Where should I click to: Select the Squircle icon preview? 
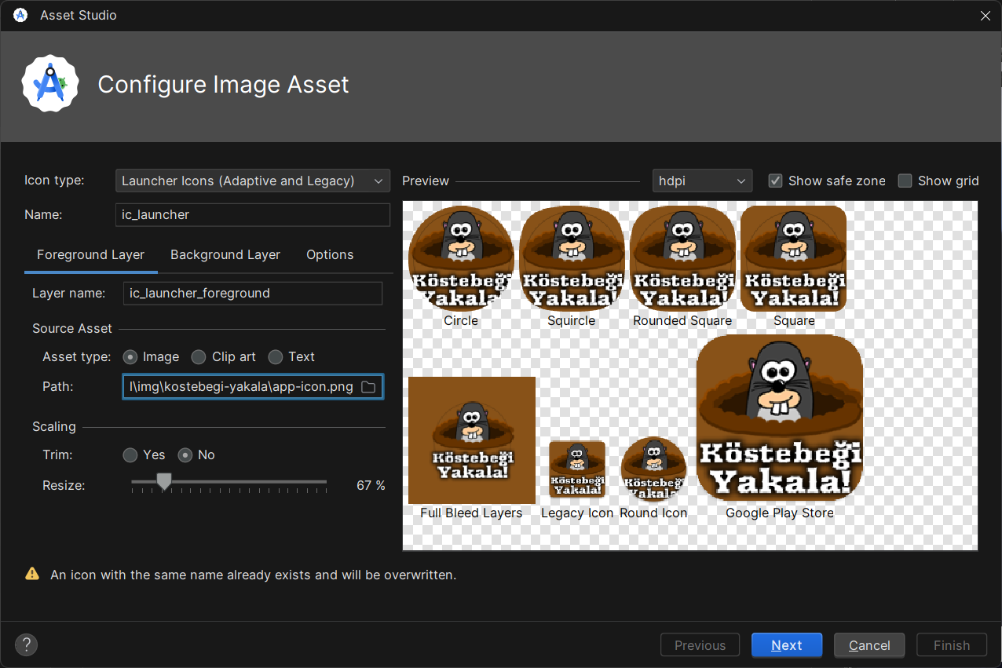click(x=572, y=258)
